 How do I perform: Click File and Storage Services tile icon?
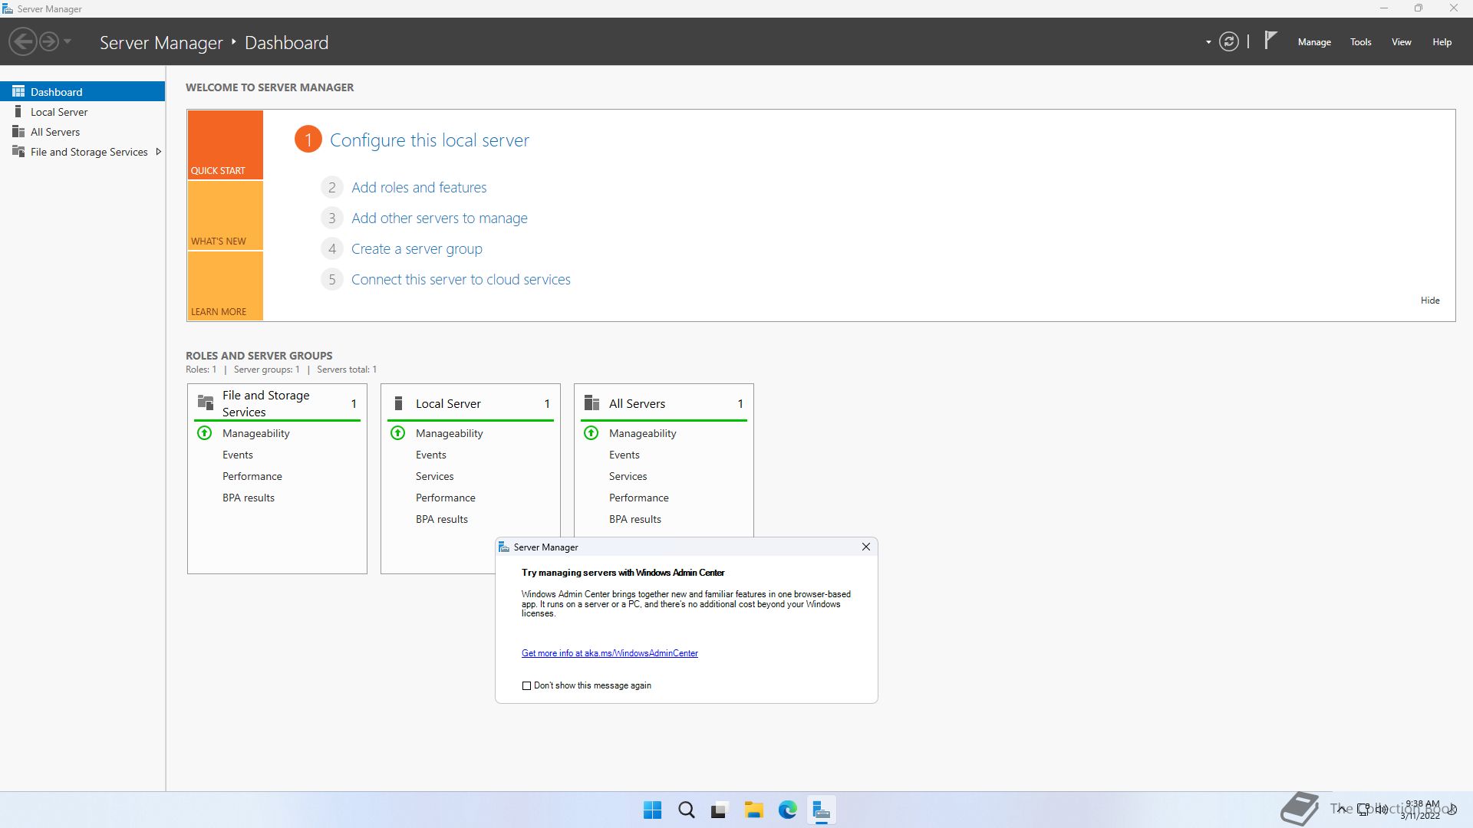point(206,402)
